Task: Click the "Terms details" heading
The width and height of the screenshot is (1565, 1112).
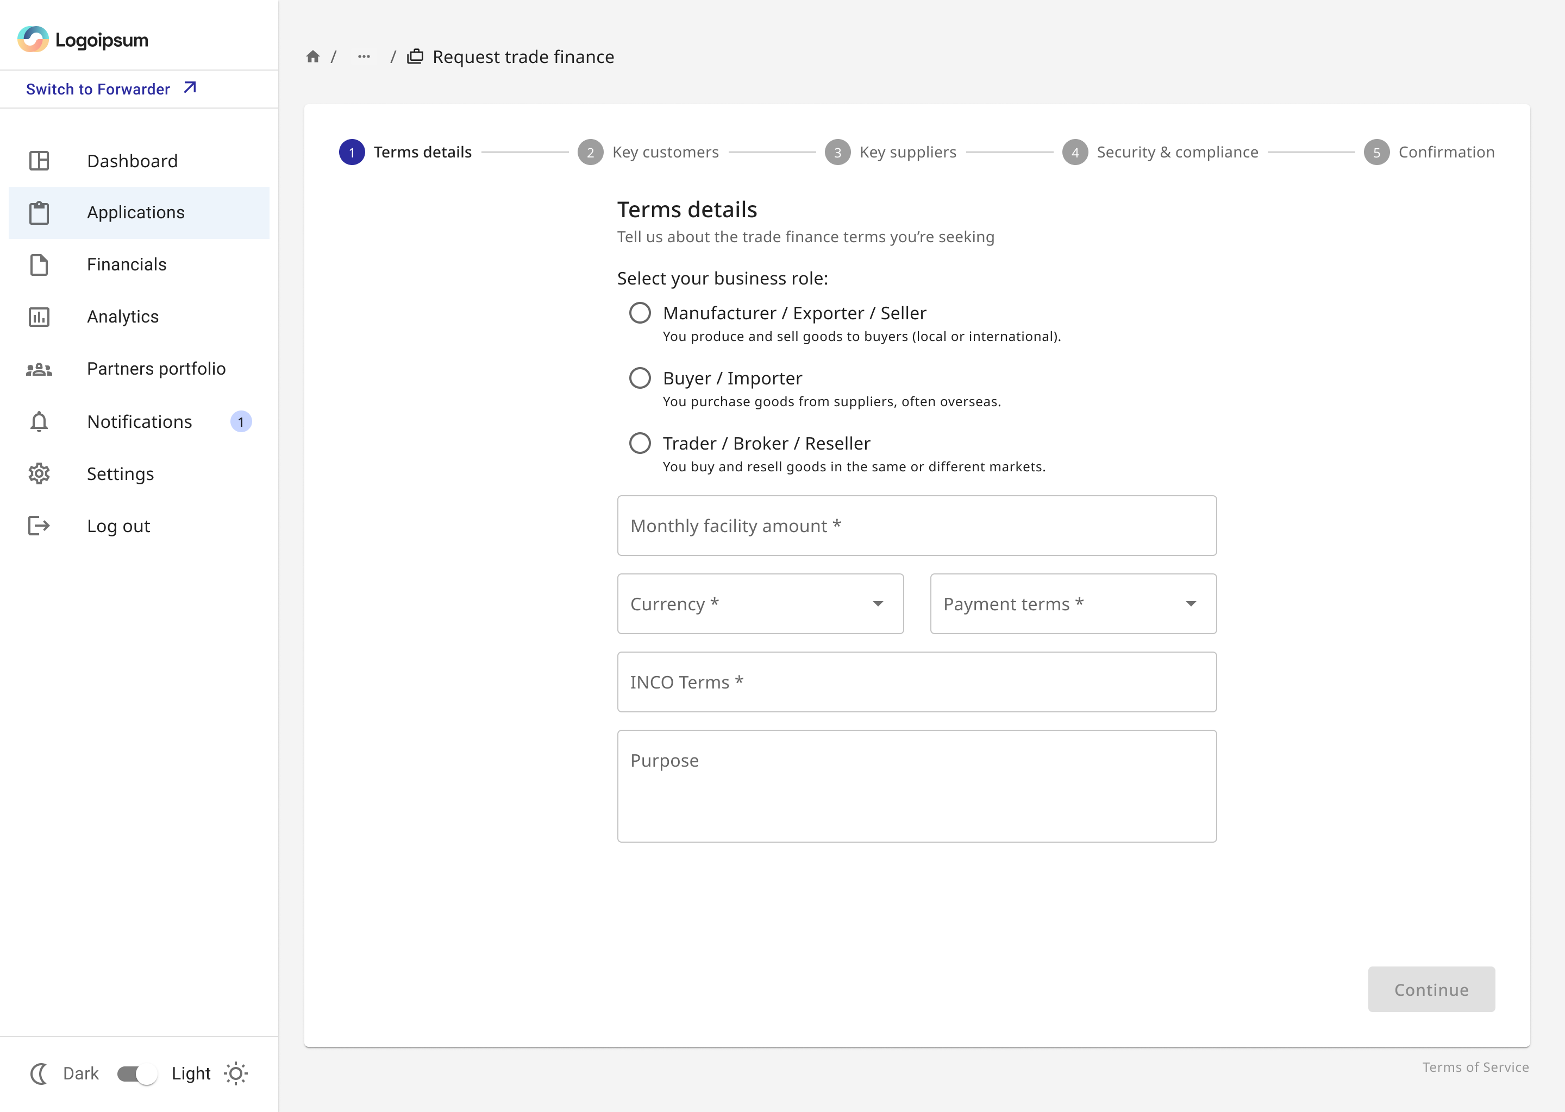Action: coord(686,210)
